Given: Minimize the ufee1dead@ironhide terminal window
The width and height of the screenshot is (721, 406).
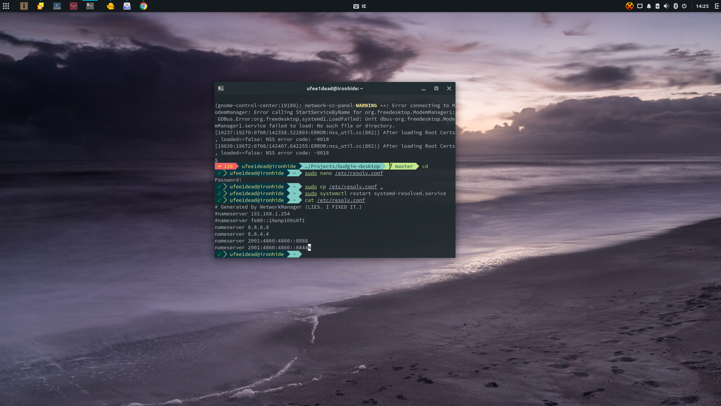Looking at the screenshot, I should pos(424,89).
